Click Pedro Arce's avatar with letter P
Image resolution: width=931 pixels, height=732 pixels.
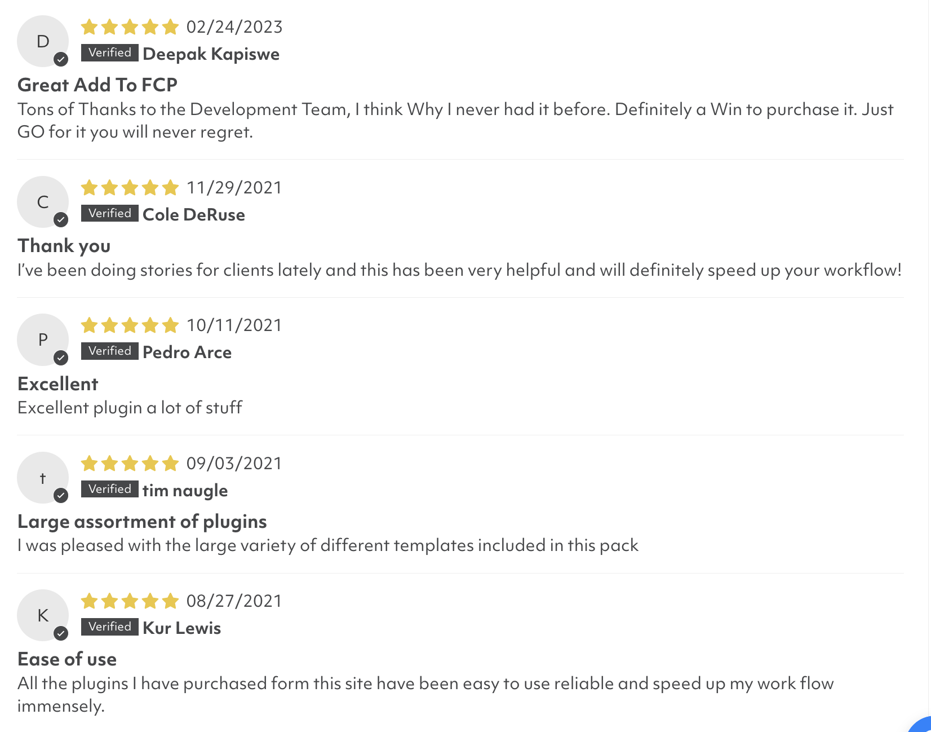43,339
